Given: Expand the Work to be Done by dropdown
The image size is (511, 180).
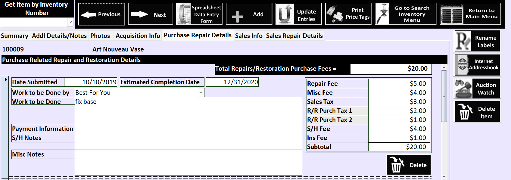Looking at the screenshot, I should [201, 93].
